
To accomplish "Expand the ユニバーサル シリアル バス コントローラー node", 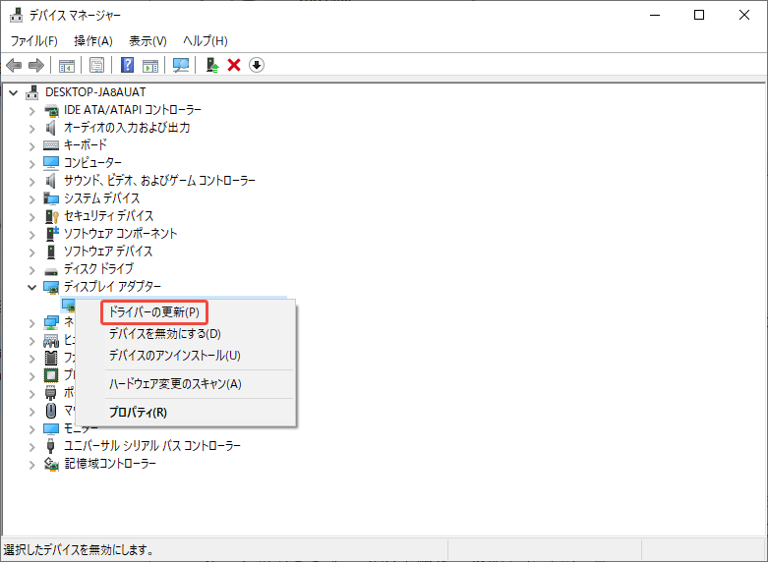I will tap(31, 447).
